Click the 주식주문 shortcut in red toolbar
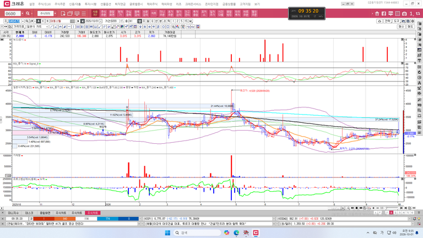The image size is (423, 238). [104, 13]
